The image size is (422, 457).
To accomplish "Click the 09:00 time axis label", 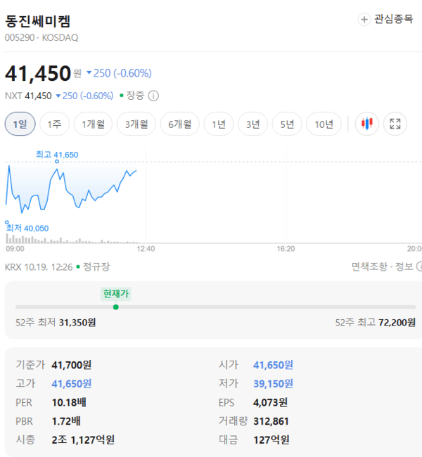I will click(x=15, y=249).
